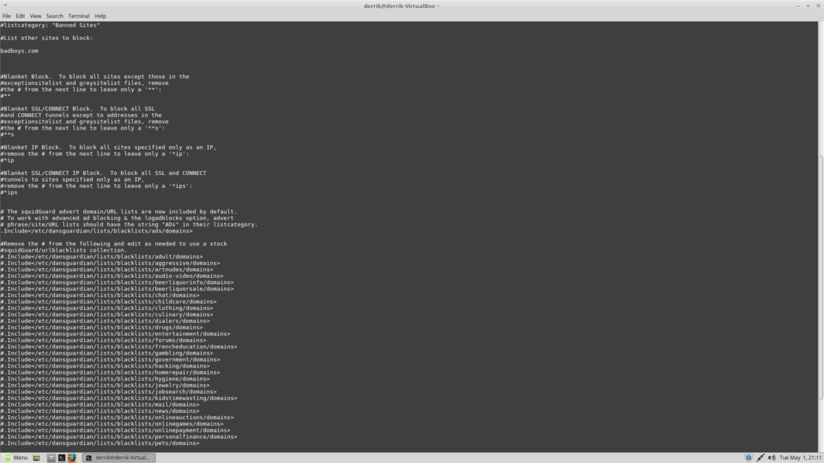Click the entertainment/domains Include line
Viewport: 824px width, 463px height.
pyautogui.click(x=115, y=333)
